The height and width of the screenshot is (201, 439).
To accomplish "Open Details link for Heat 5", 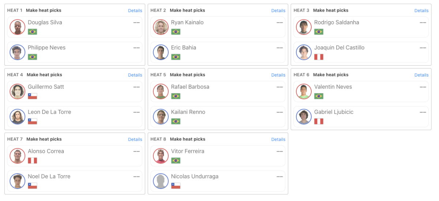I will pos(278,75).
